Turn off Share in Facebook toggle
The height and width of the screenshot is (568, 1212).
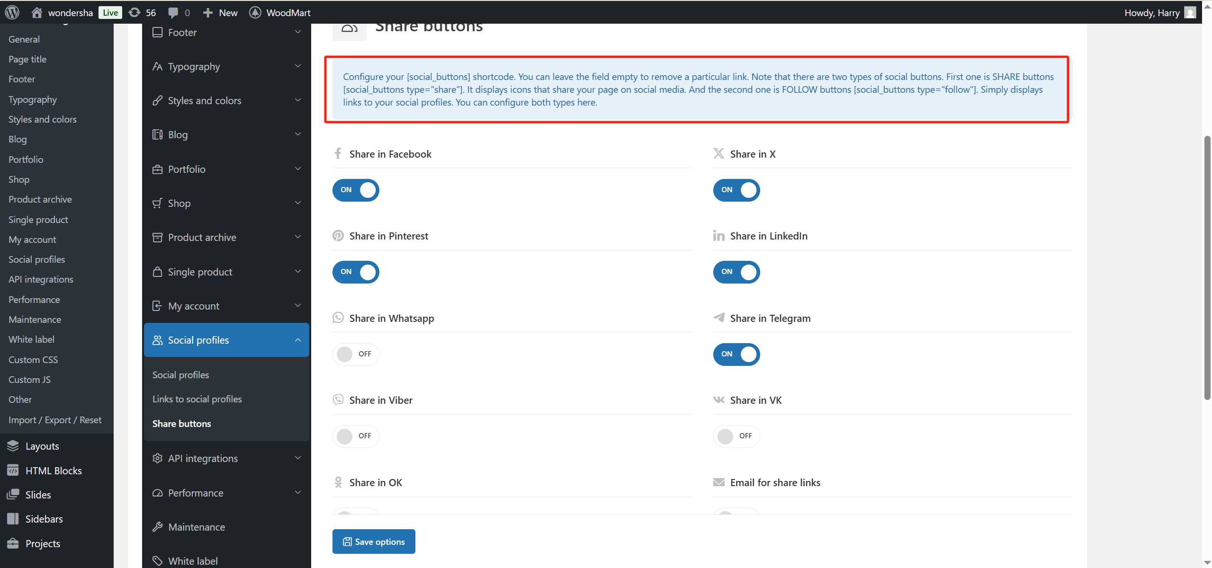(x=356, y=190)
